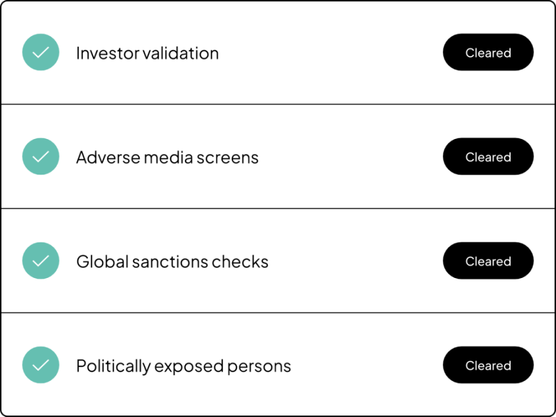Screen dimensions: 556x417
Task: Open the Investor validation label
Action: click(x=147, y=53)
